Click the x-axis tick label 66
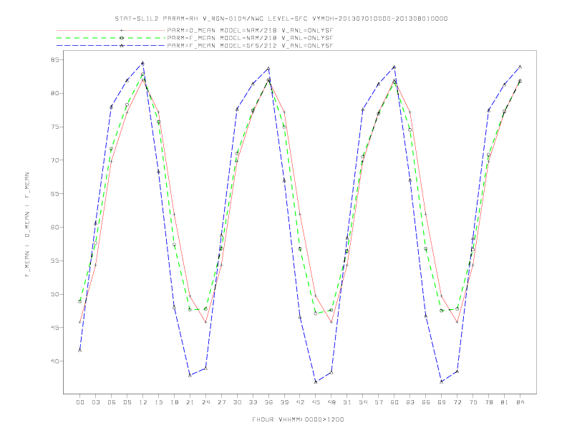This screenshot has width=567, height=438. pyautogui.click(x=426, y=402)
